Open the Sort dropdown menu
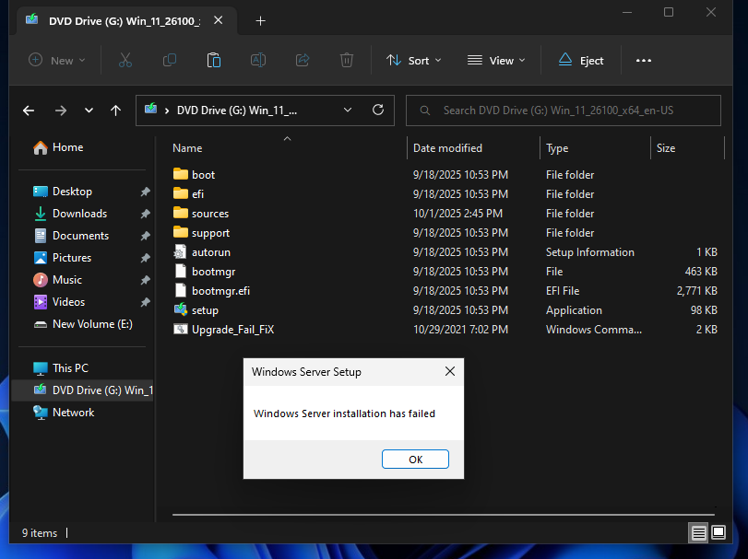Image resolution: width=748 pixels, height=559 pixels. click(x=413, y=61)
